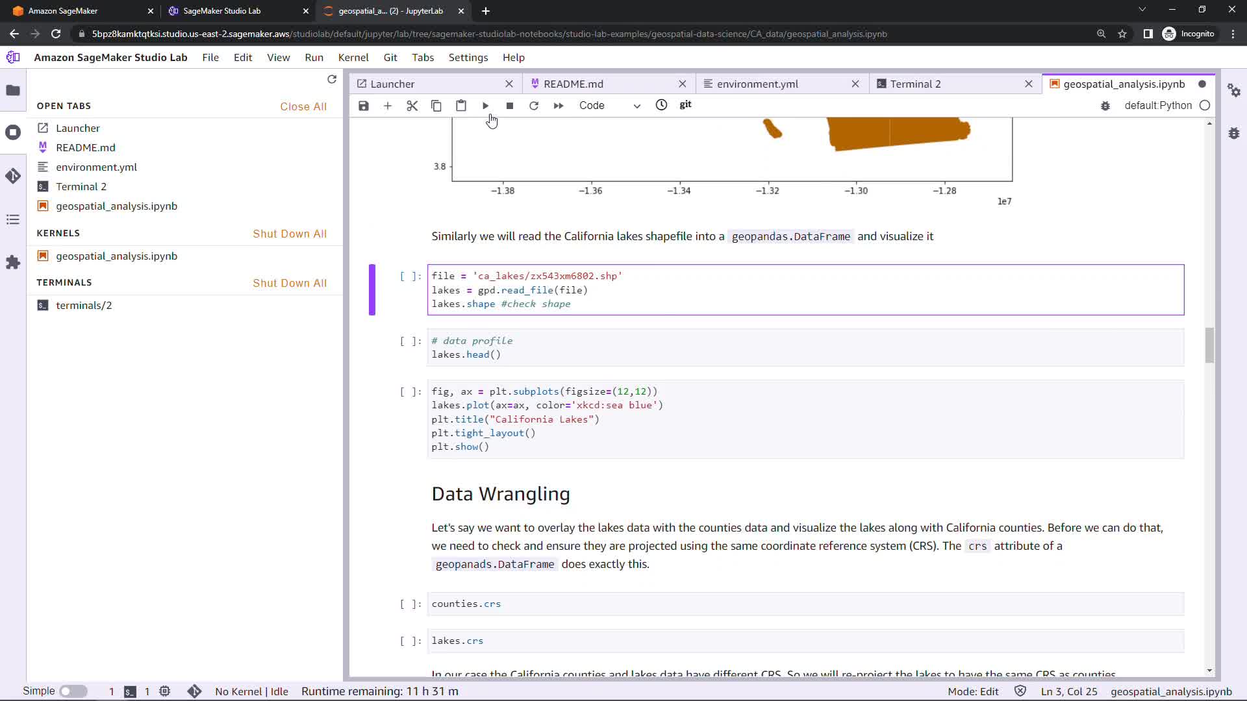The width and height of the screenshot is (1247, 701).
Task: Click Shut Down All kernels
Action: (289, 234)
